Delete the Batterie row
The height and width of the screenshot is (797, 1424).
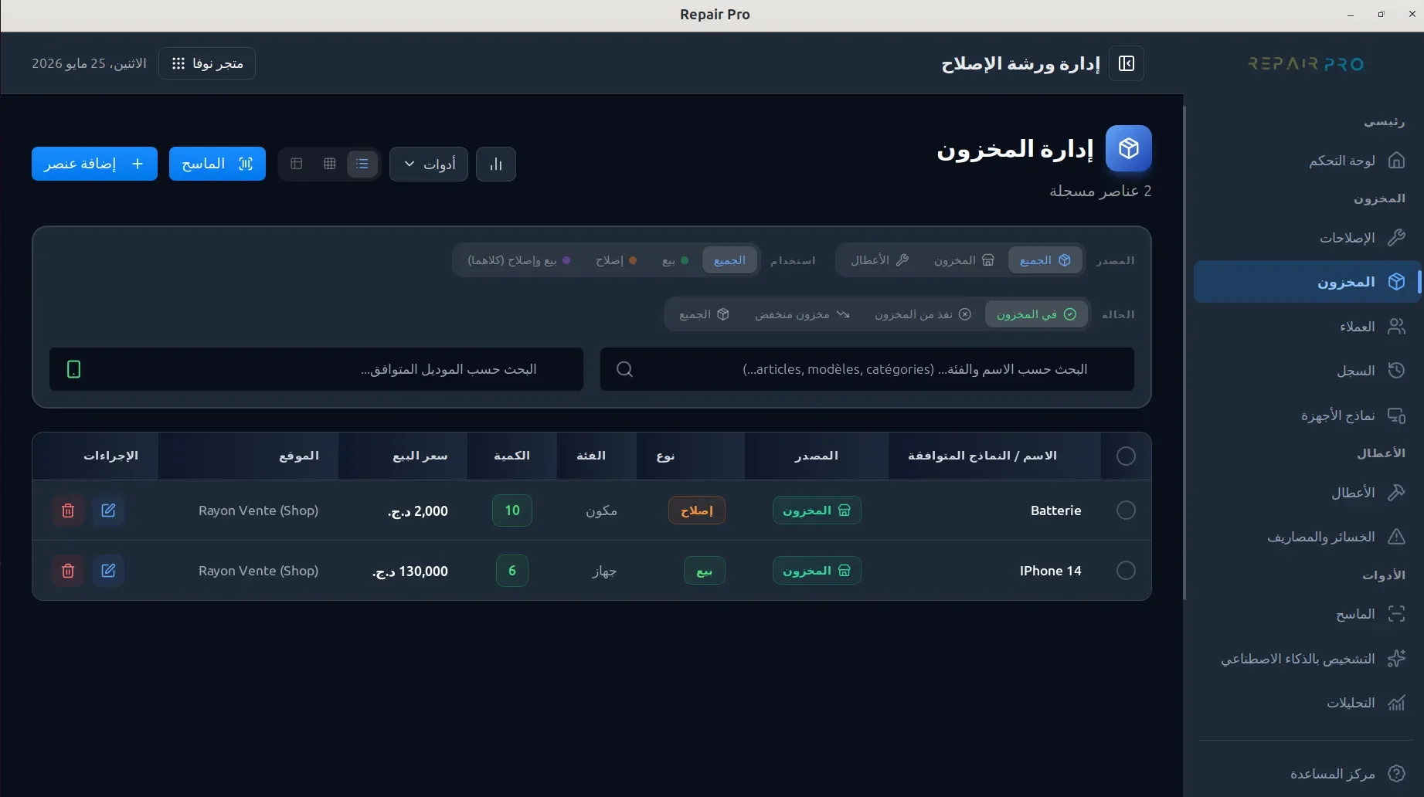(68, 510)
